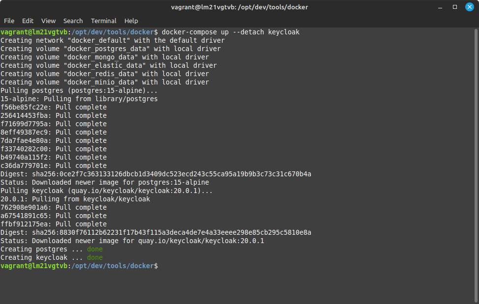The height and width of the screenshot is (304, 479).
Task: Click the green done after Creating keycloak
Action: 95,258
